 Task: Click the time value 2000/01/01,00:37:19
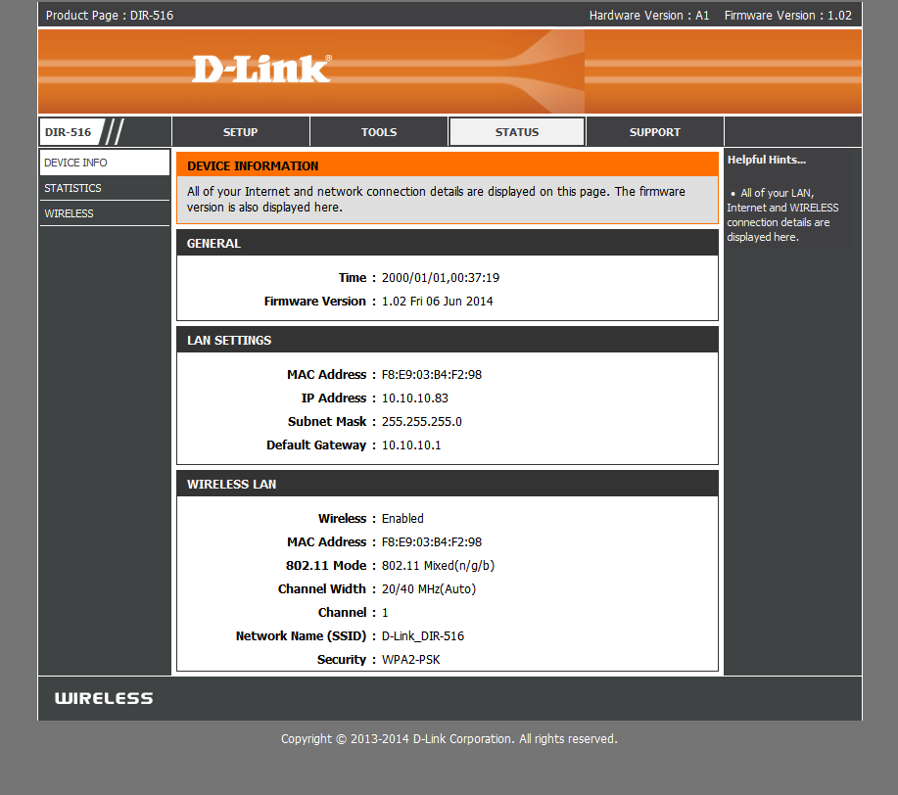441,278
